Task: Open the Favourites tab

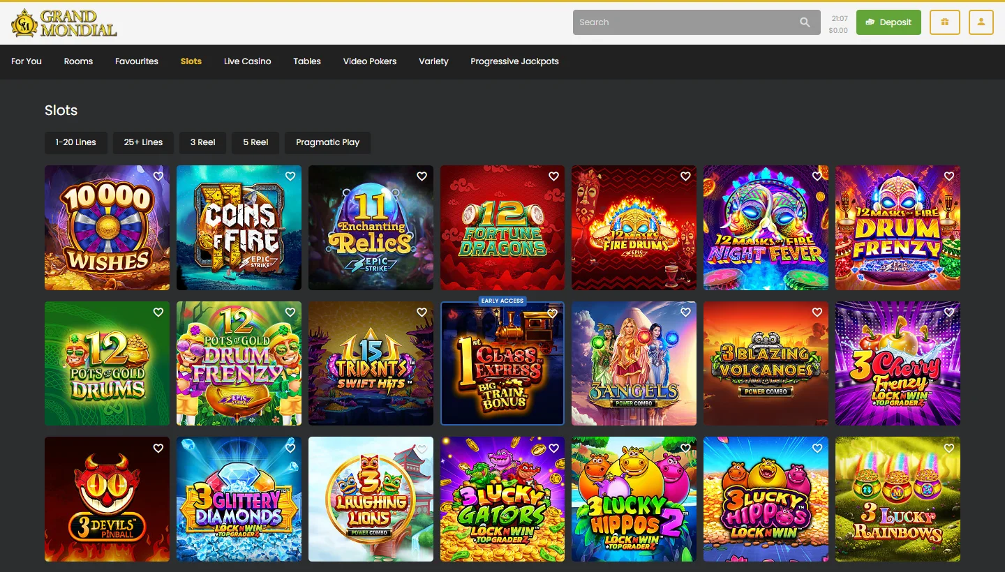Action: 137,61
